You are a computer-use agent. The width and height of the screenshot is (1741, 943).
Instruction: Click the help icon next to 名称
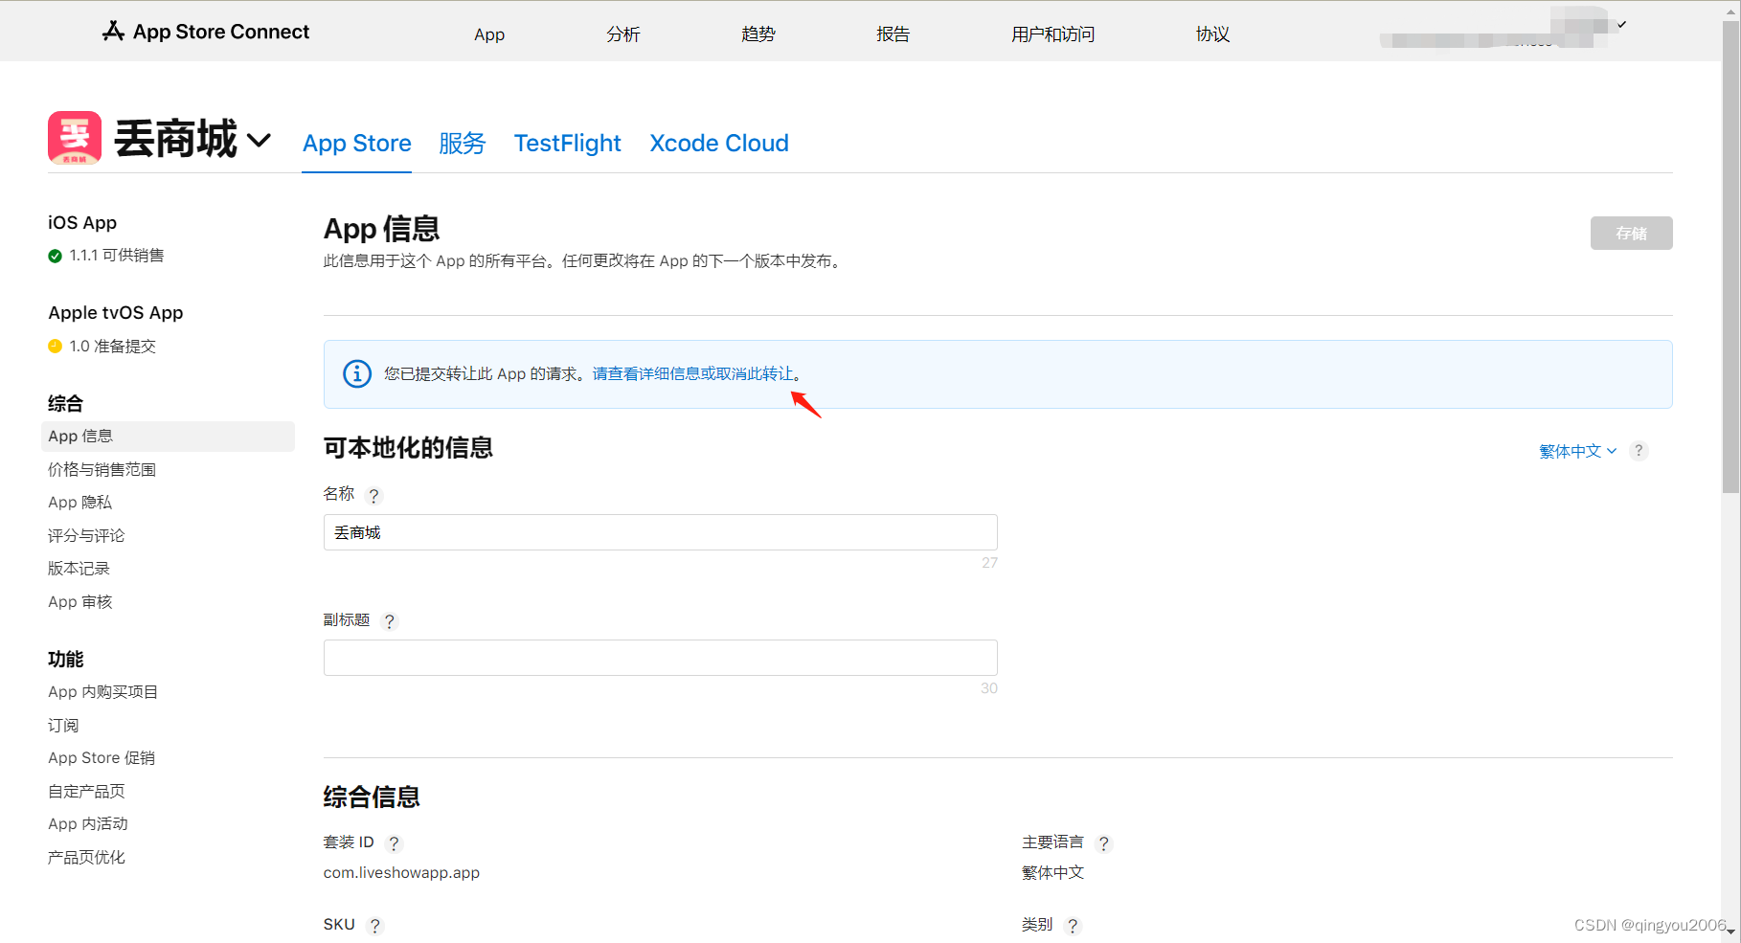374,495
